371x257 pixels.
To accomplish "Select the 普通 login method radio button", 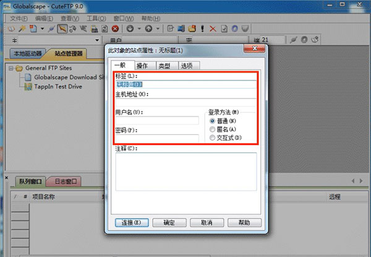I will [x=213, y=121].
